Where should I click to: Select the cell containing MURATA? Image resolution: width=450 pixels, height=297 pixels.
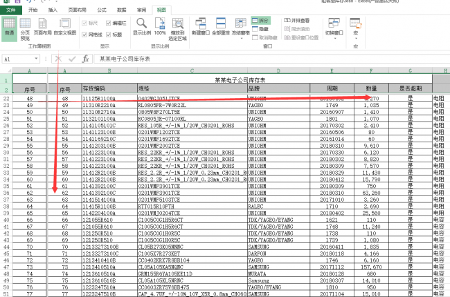(278, 274)
